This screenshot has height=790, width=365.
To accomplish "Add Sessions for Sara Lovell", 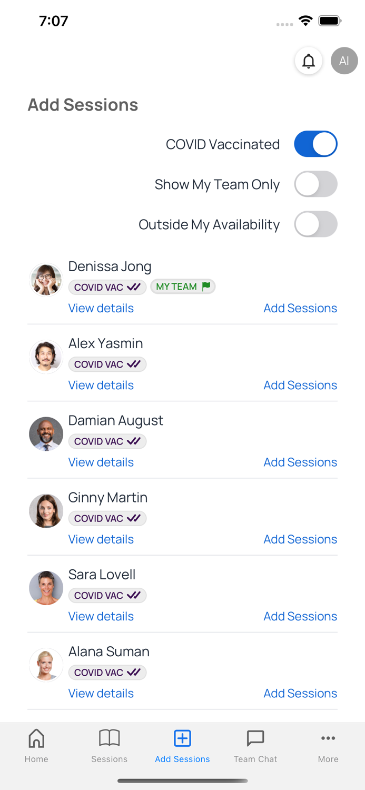I will click(x=300, y=616).
